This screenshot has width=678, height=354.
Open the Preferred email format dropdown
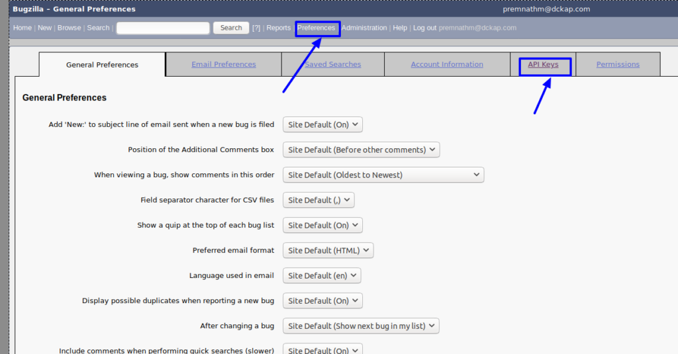tap(328, 250)
